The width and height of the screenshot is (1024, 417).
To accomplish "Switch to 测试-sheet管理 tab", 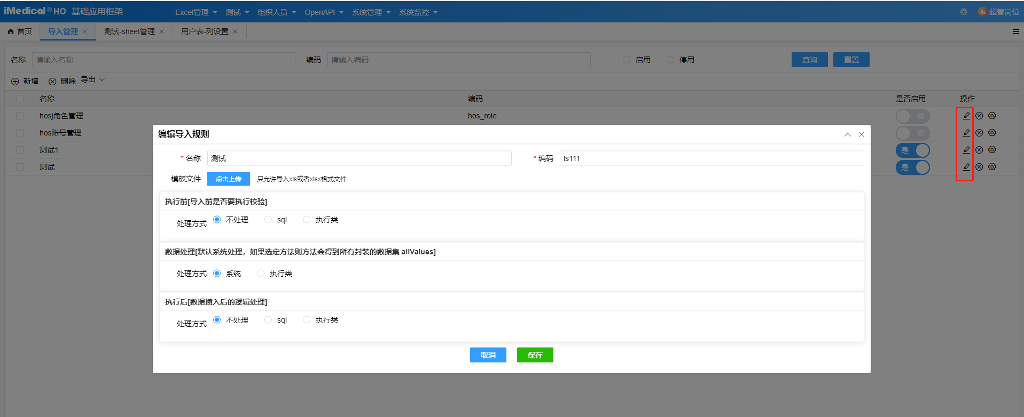I will pyautogui.click(x=129, y=31).
